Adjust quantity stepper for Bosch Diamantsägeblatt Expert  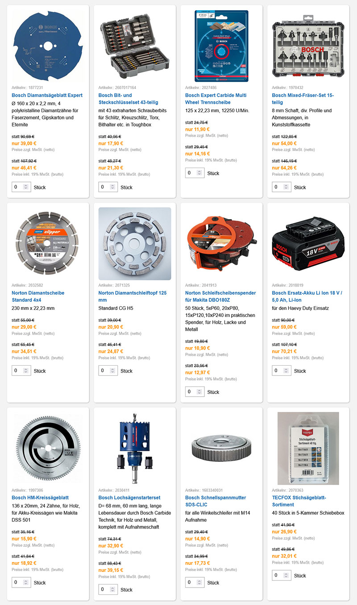point(26,187)
